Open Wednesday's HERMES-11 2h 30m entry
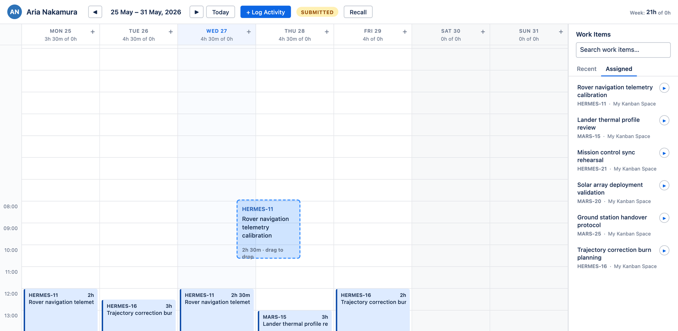The image size is (678, 331). tap(217, 310)
